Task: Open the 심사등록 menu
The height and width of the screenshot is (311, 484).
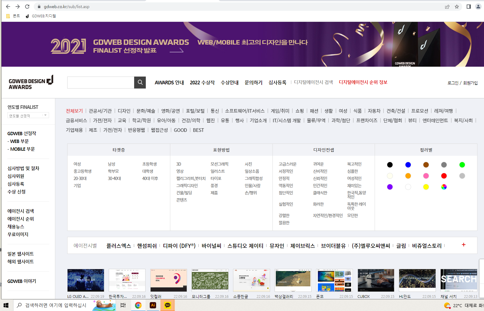Action: point(277,83)
